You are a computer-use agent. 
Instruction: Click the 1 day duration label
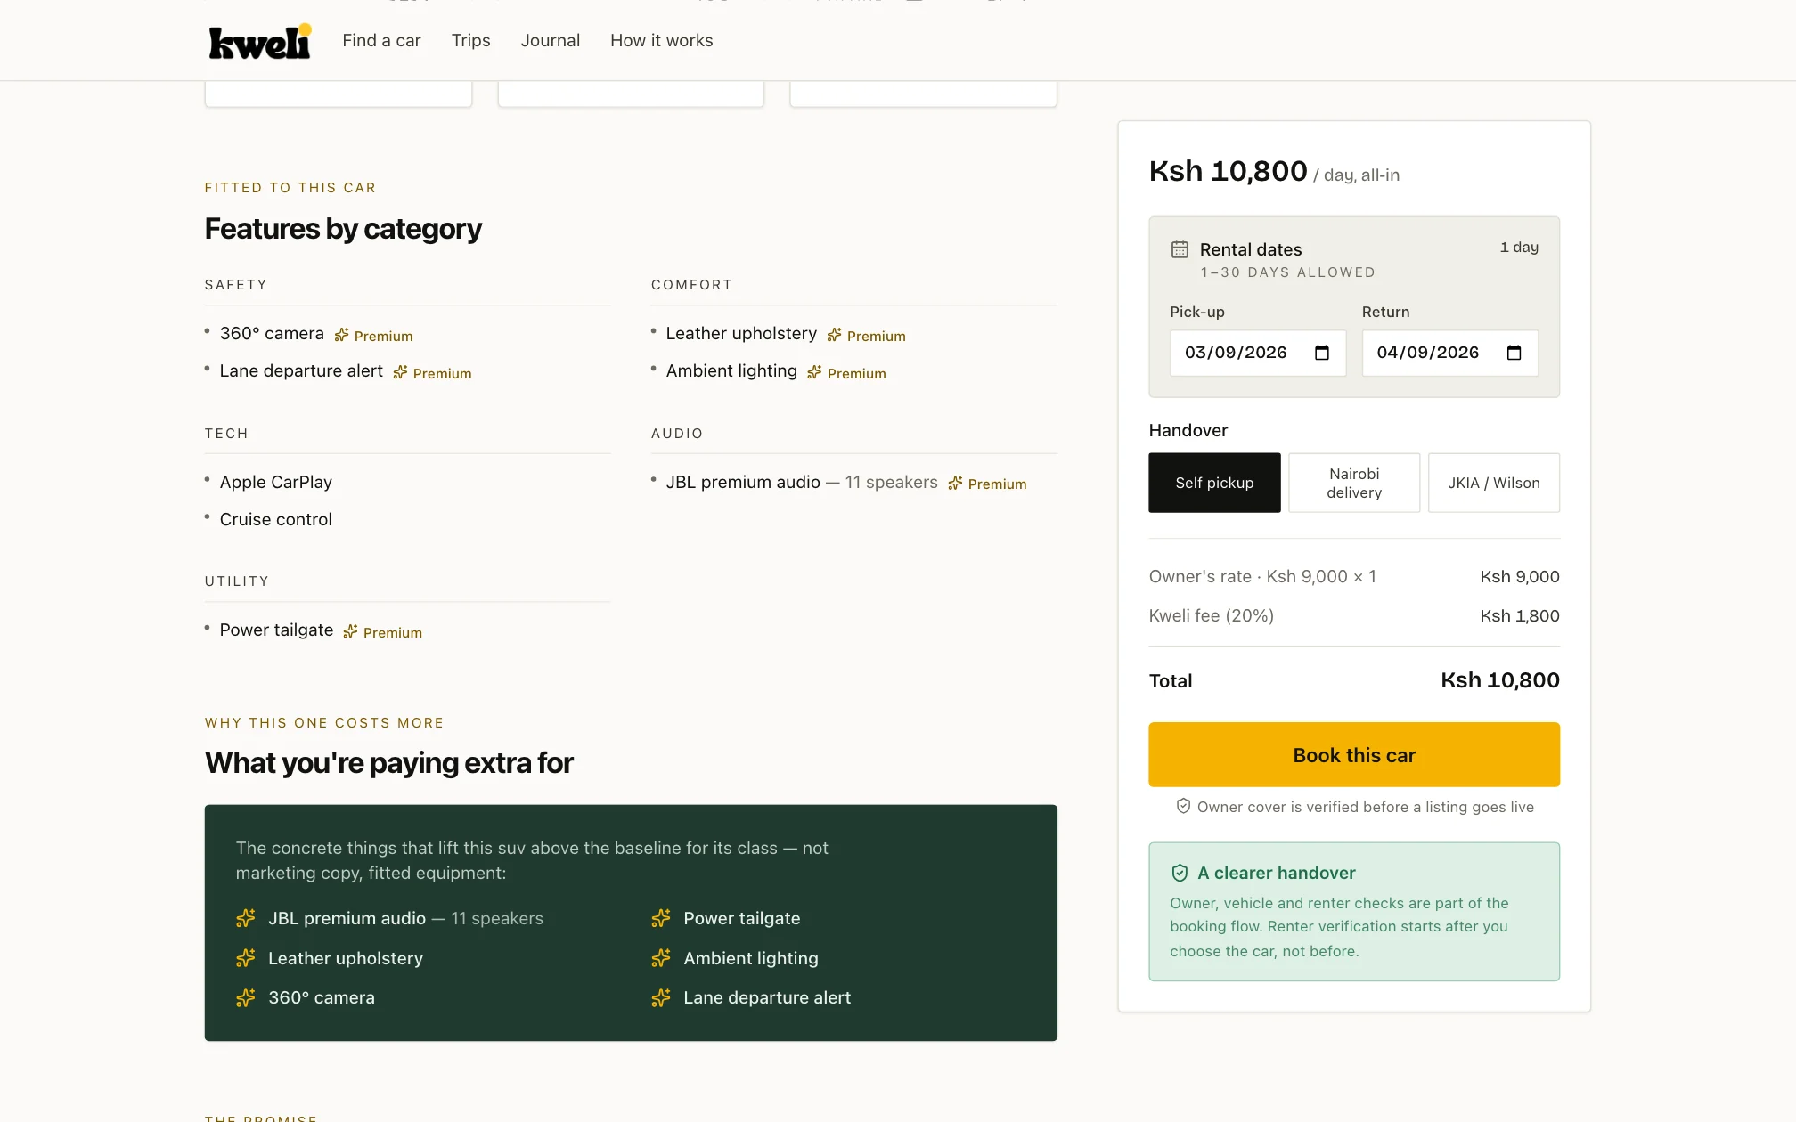[x=1519, y=248]
